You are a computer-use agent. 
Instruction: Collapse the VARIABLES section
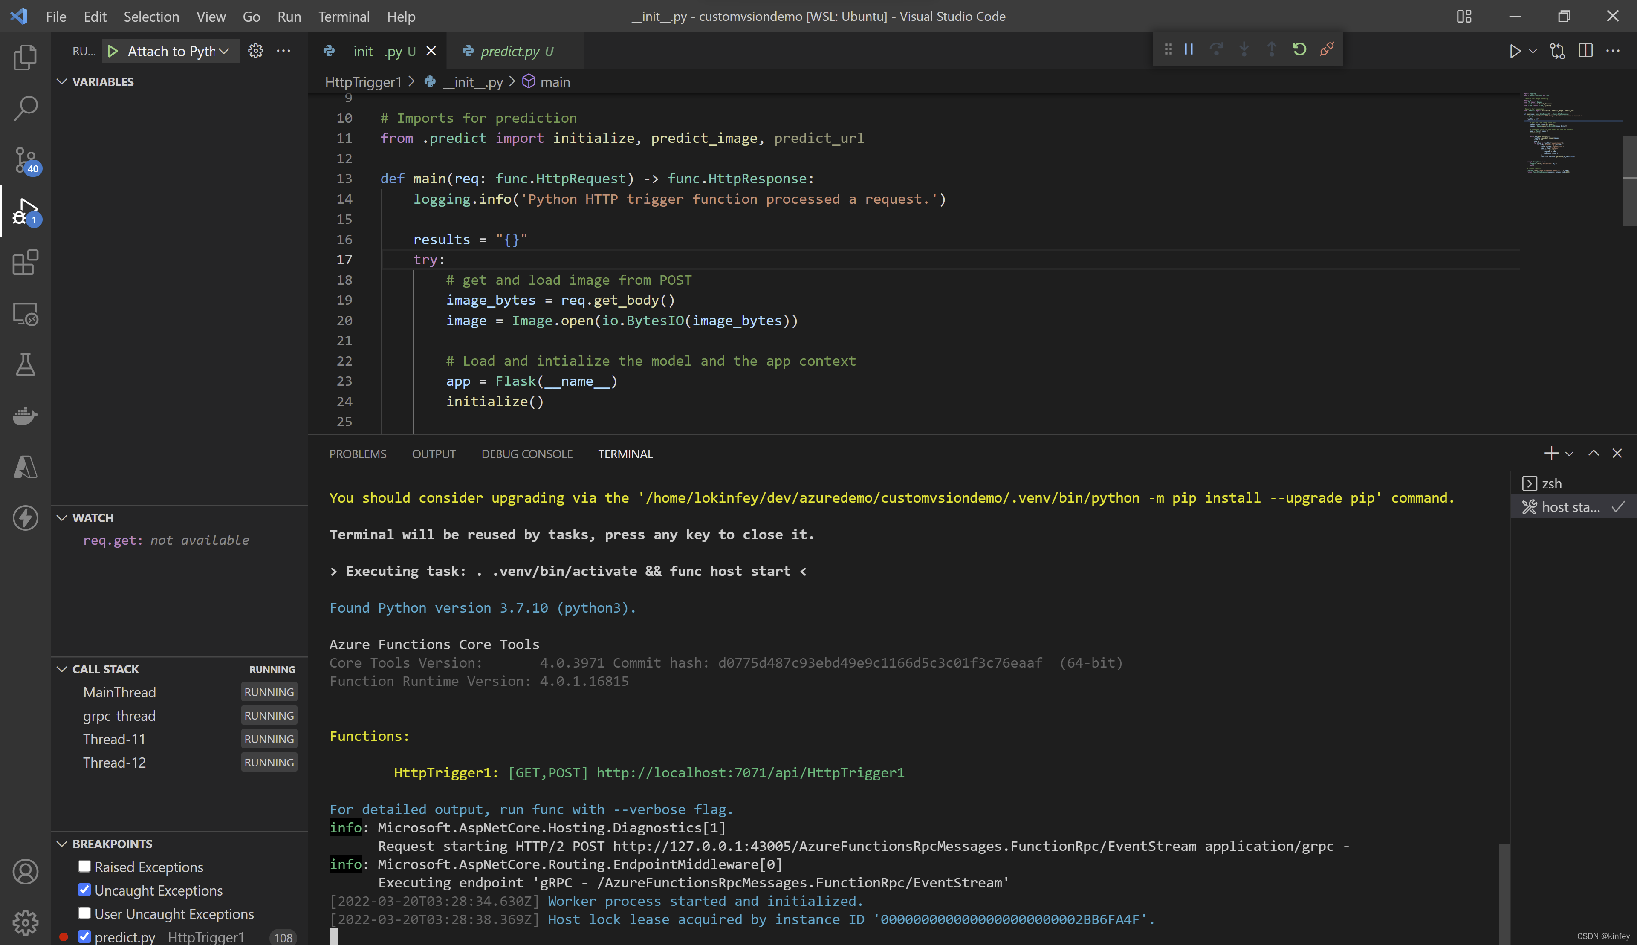pyautogui.click(x=62, y=82)
